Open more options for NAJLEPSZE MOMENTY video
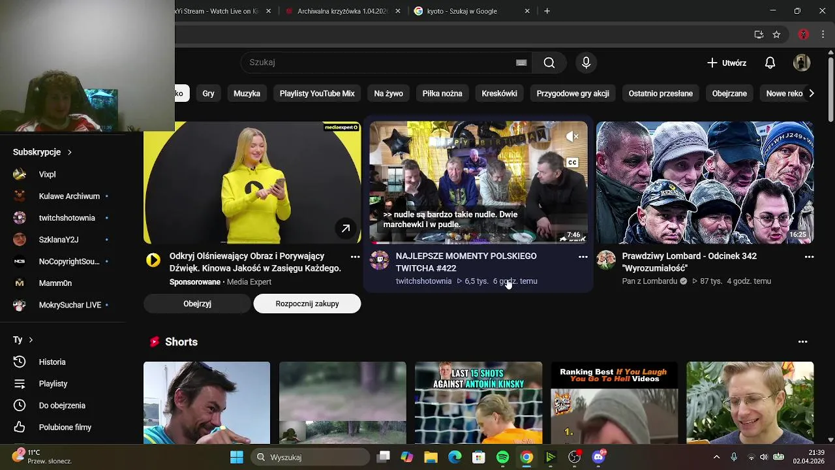This screenshot has width=835, height=470. [x=583, y=257]
